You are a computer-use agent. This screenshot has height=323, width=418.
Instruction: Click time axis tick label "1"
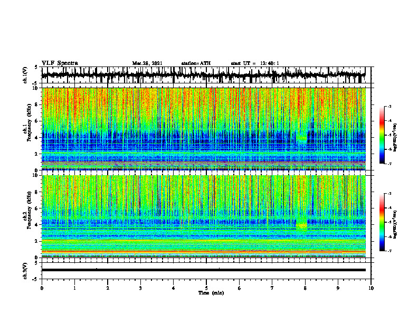(74, 288)
